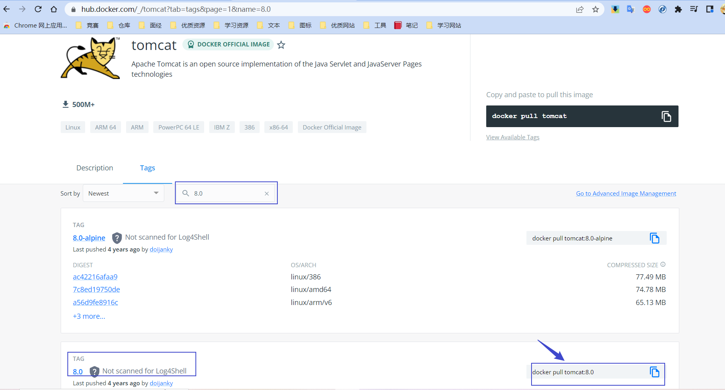Viewport: 725px width, 390px height.
Task: Open the 图标 bookmark folder
Action: pyautogui.click(x=300, y=26)
